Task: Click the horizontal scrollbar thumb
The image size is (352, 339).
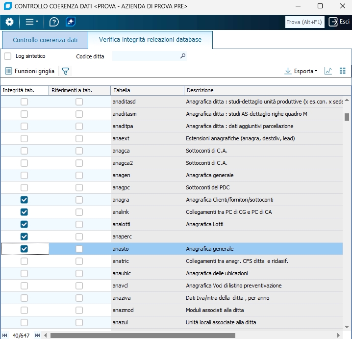Action: point(143,336)
